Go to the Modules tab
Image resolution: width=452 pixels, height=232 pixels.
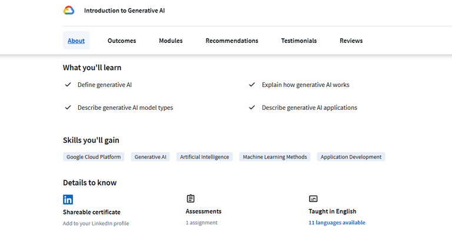171,41
